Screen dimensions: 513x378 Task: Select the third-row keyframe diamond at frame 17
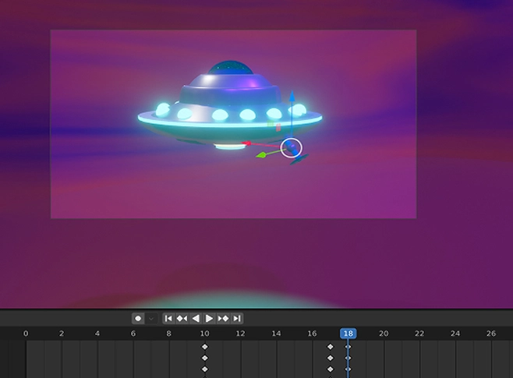(x=331, y=369)
